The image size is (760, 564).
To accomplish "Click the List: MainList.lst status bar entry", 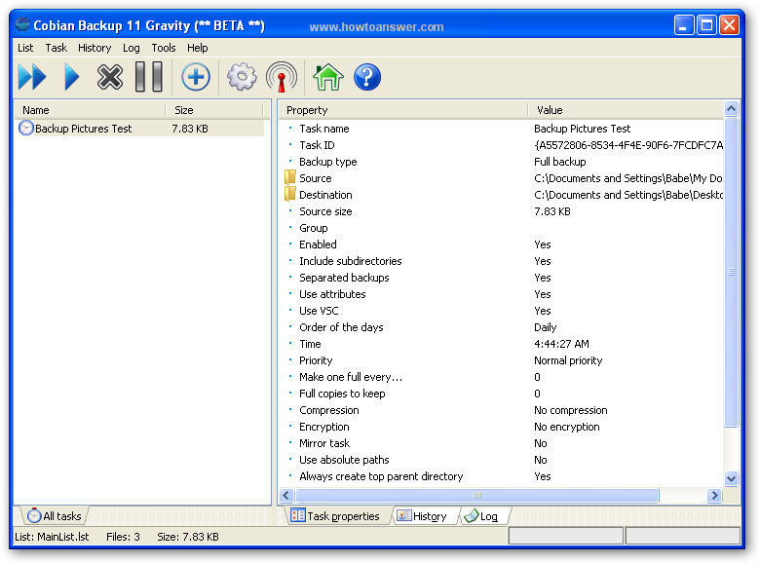I will [x=52, y=537].
